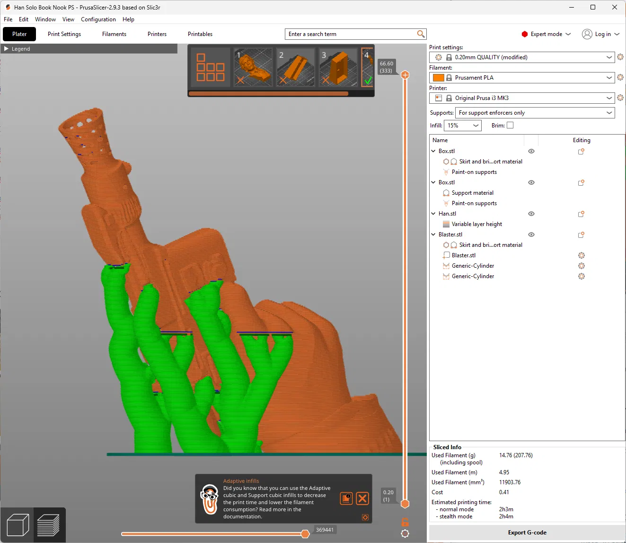The height and width of the screenshot is (543, 626).
Task: Select bed 1 thumbnail with Han bust
Action: pyautogui.click(x=253, y=67)
